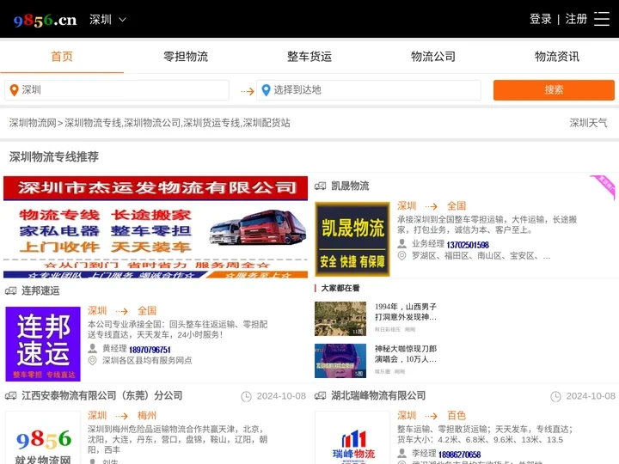
Task: Switch to the 整车货运 tab
Action: [309, 57]
